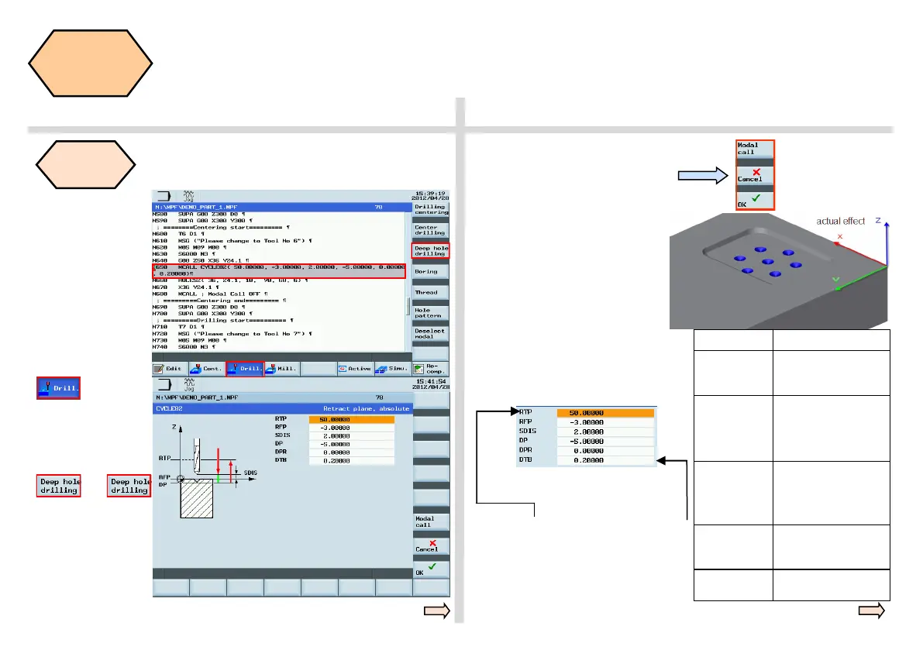
Task: Click the CYCLE82 title bar label
Action: (x=170, y=408)
